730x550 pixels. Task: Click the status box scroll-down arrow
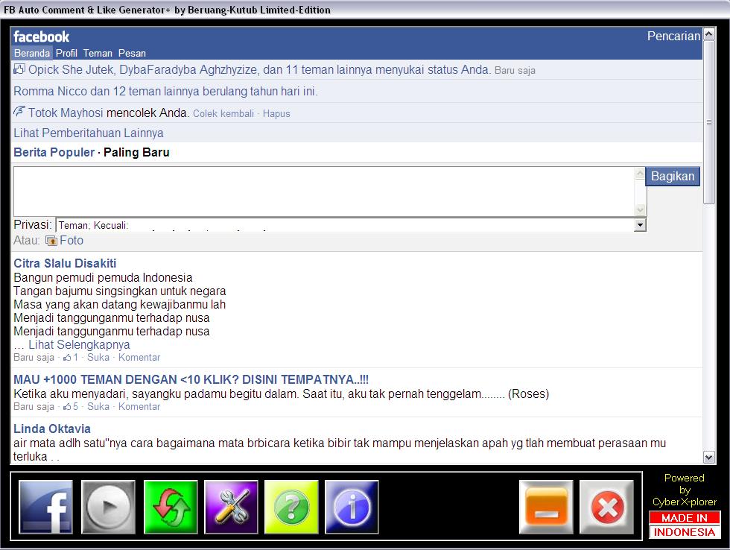pos(640,210)
